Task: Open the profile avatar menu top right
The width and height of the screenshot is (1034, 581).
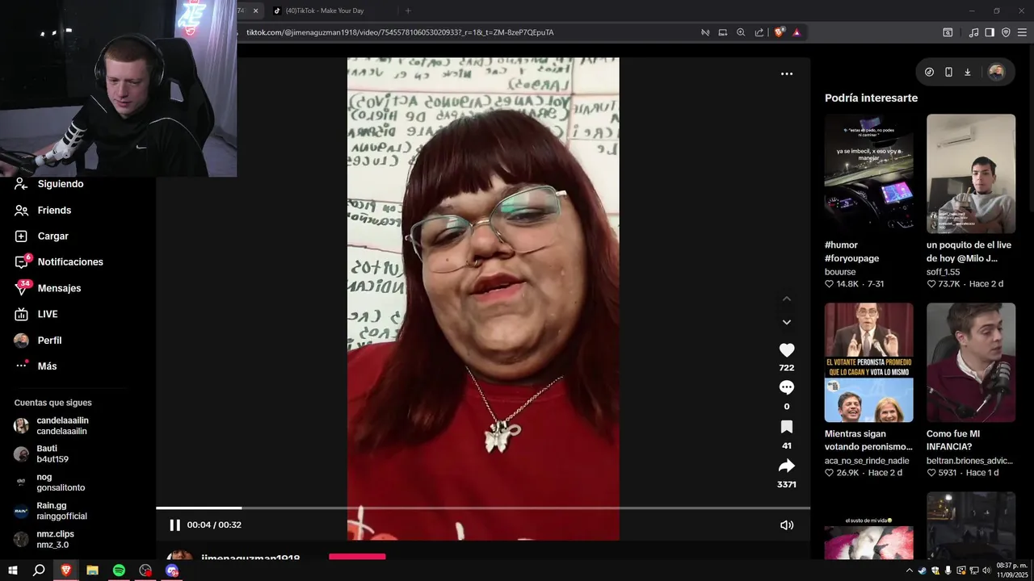Action: (x=996, y=72)
